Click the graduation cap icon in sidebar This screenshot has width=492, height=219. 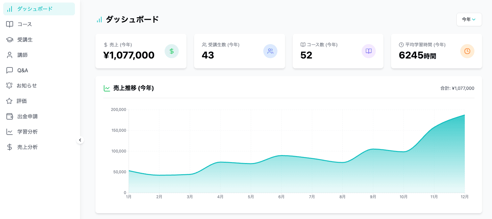10,40
